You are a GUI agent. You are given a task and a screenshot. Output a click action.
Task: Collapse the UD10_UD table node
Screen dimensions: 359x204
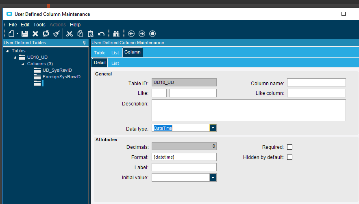coord(15,58)
